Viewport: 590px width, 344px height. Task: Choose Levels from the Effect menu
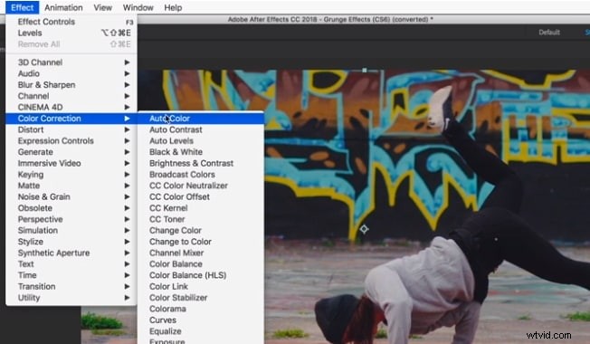[x=71, y=33]
